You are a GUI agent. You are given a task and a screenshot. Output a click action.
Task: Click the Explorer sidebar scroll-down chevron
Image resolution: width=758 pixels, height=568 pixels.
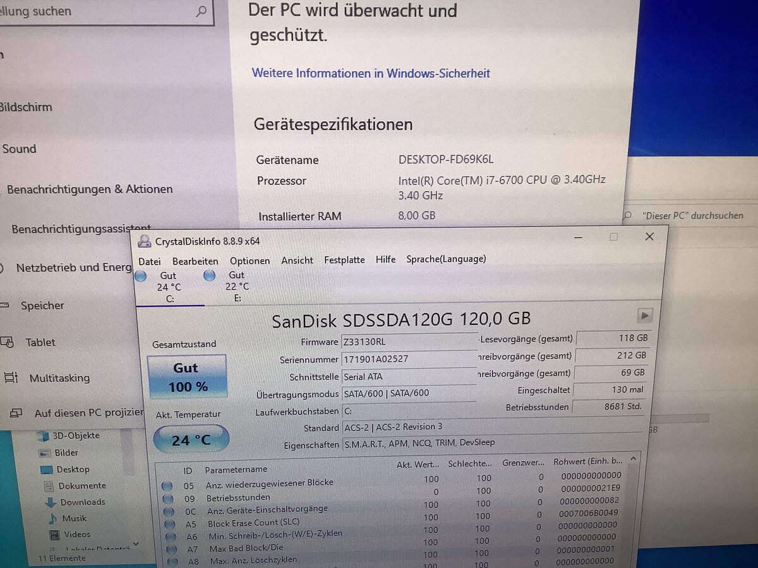coord(135,543)
